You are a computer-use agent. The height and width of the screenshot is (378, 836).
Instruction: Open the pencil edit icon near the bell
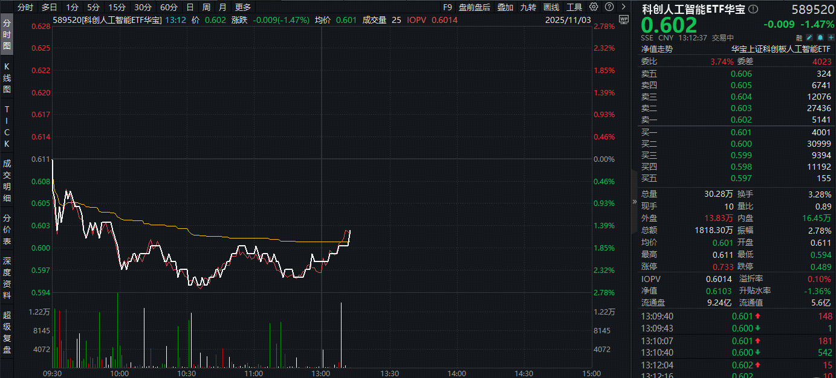[x=809, y=37]
